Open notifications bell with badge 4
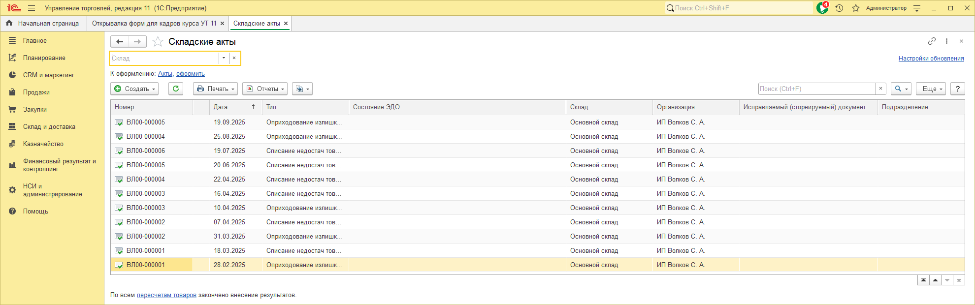This screenshot has width=975, height=305. [x=822, y=8]
